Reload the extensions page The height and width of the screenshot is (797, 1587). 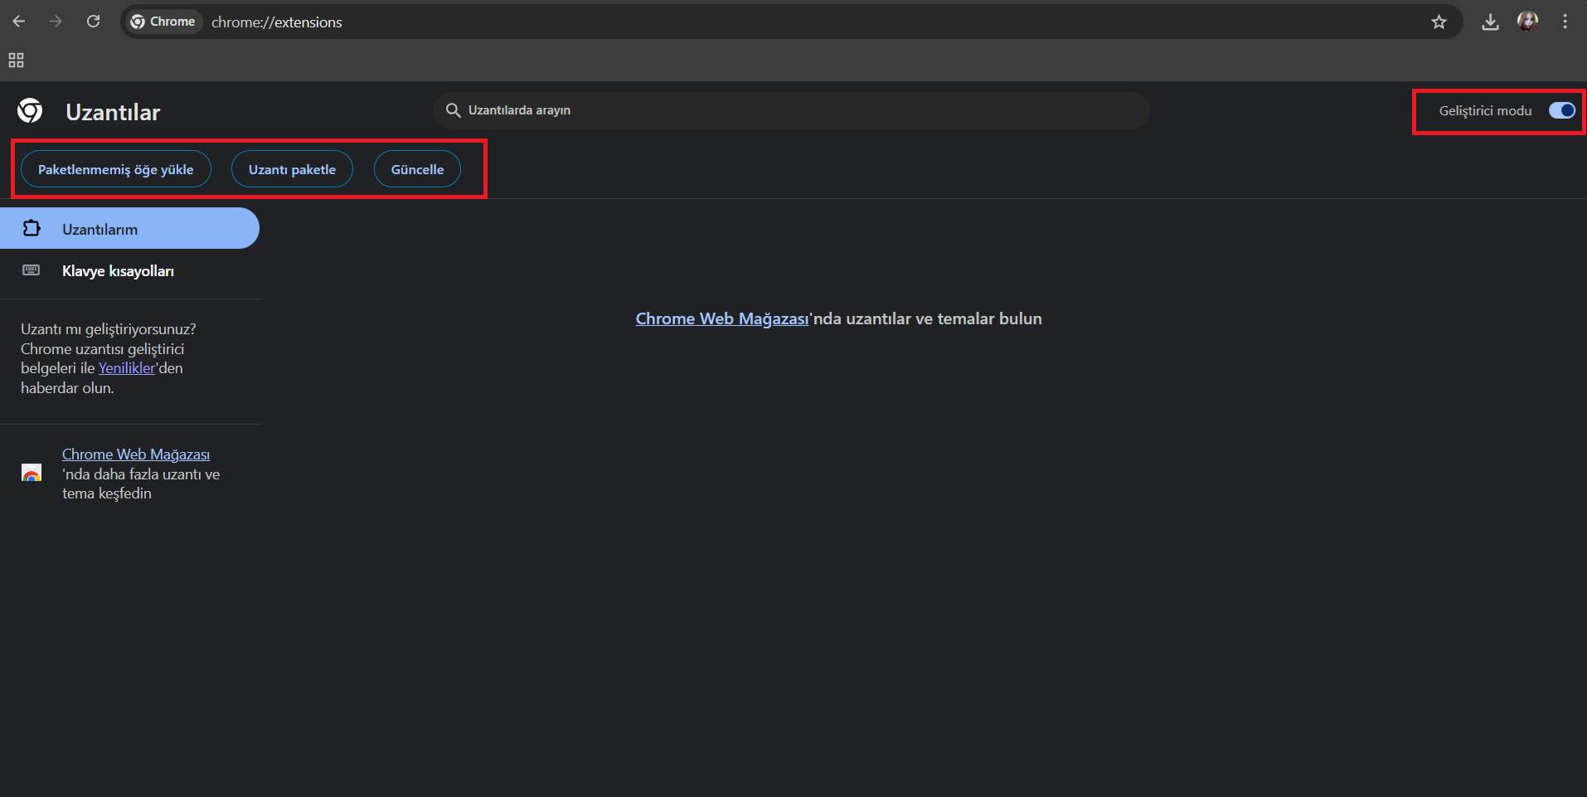click(94, 22)
